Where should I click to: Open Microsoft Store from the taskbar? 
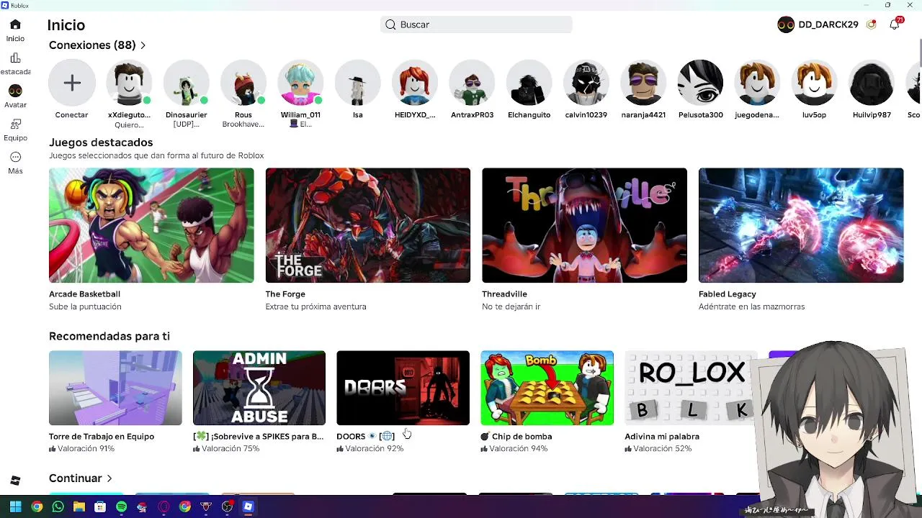coord(100,506)
